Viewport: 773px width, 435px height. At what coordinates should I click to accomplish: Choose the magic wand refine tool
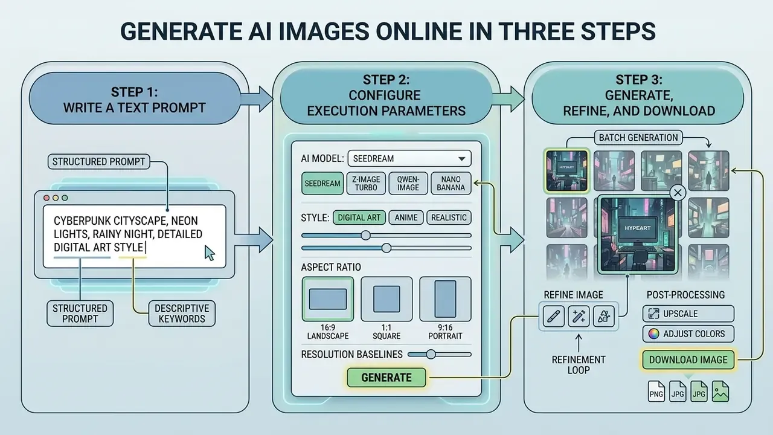tap(579, 316)
